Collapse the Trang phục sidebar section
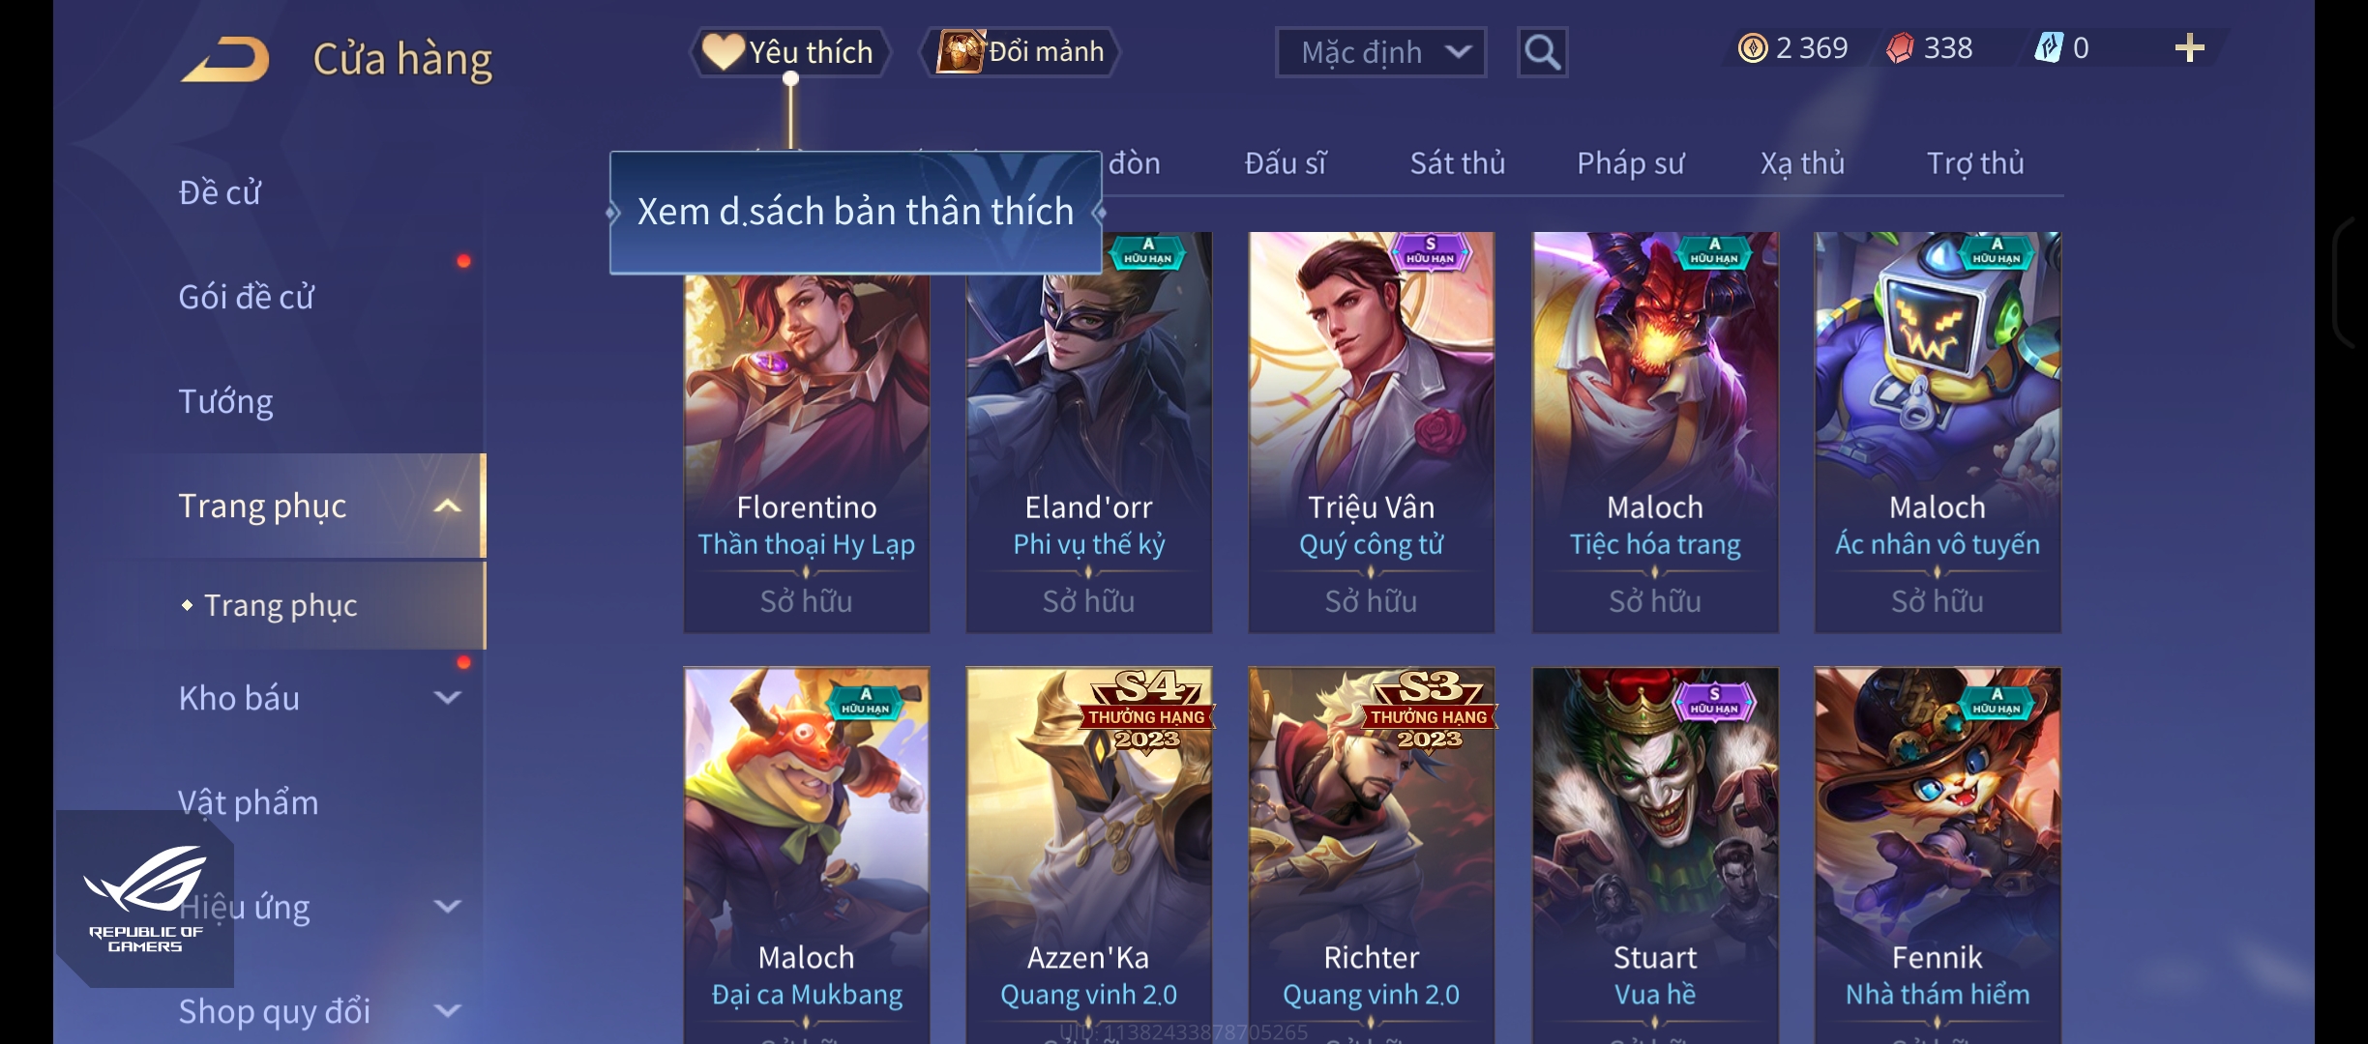The image size is (2368, 1044). point(447,506)
